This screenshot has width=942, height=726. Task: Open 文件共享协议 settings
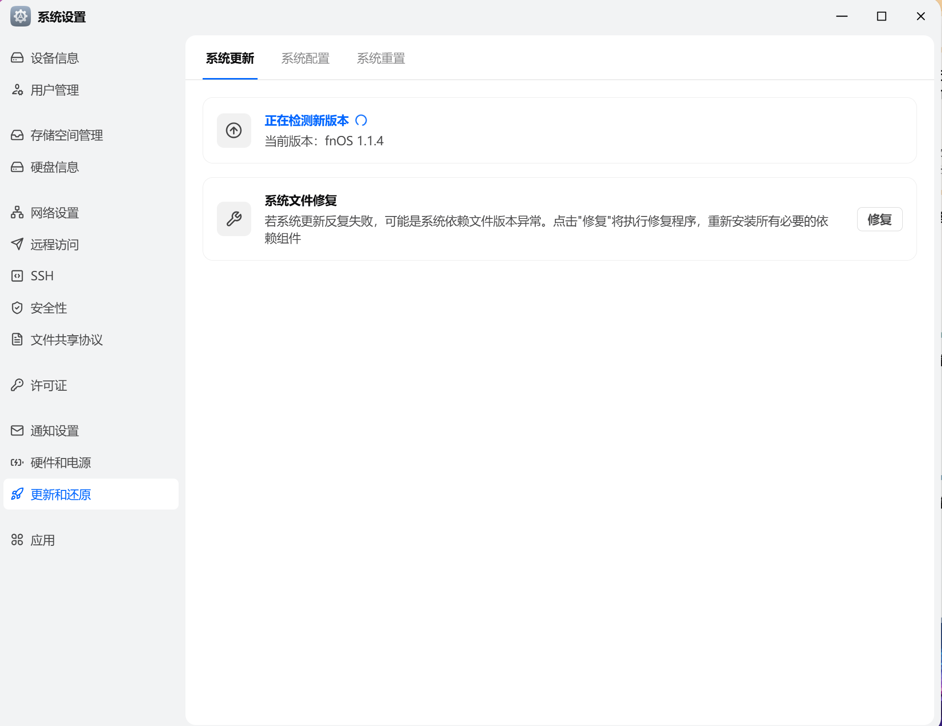point(67,339)
